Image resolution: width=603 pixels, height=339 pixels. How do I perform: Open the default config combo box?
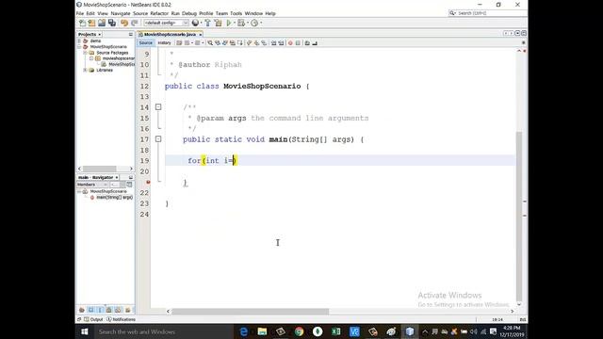click(x=166, y=23)
